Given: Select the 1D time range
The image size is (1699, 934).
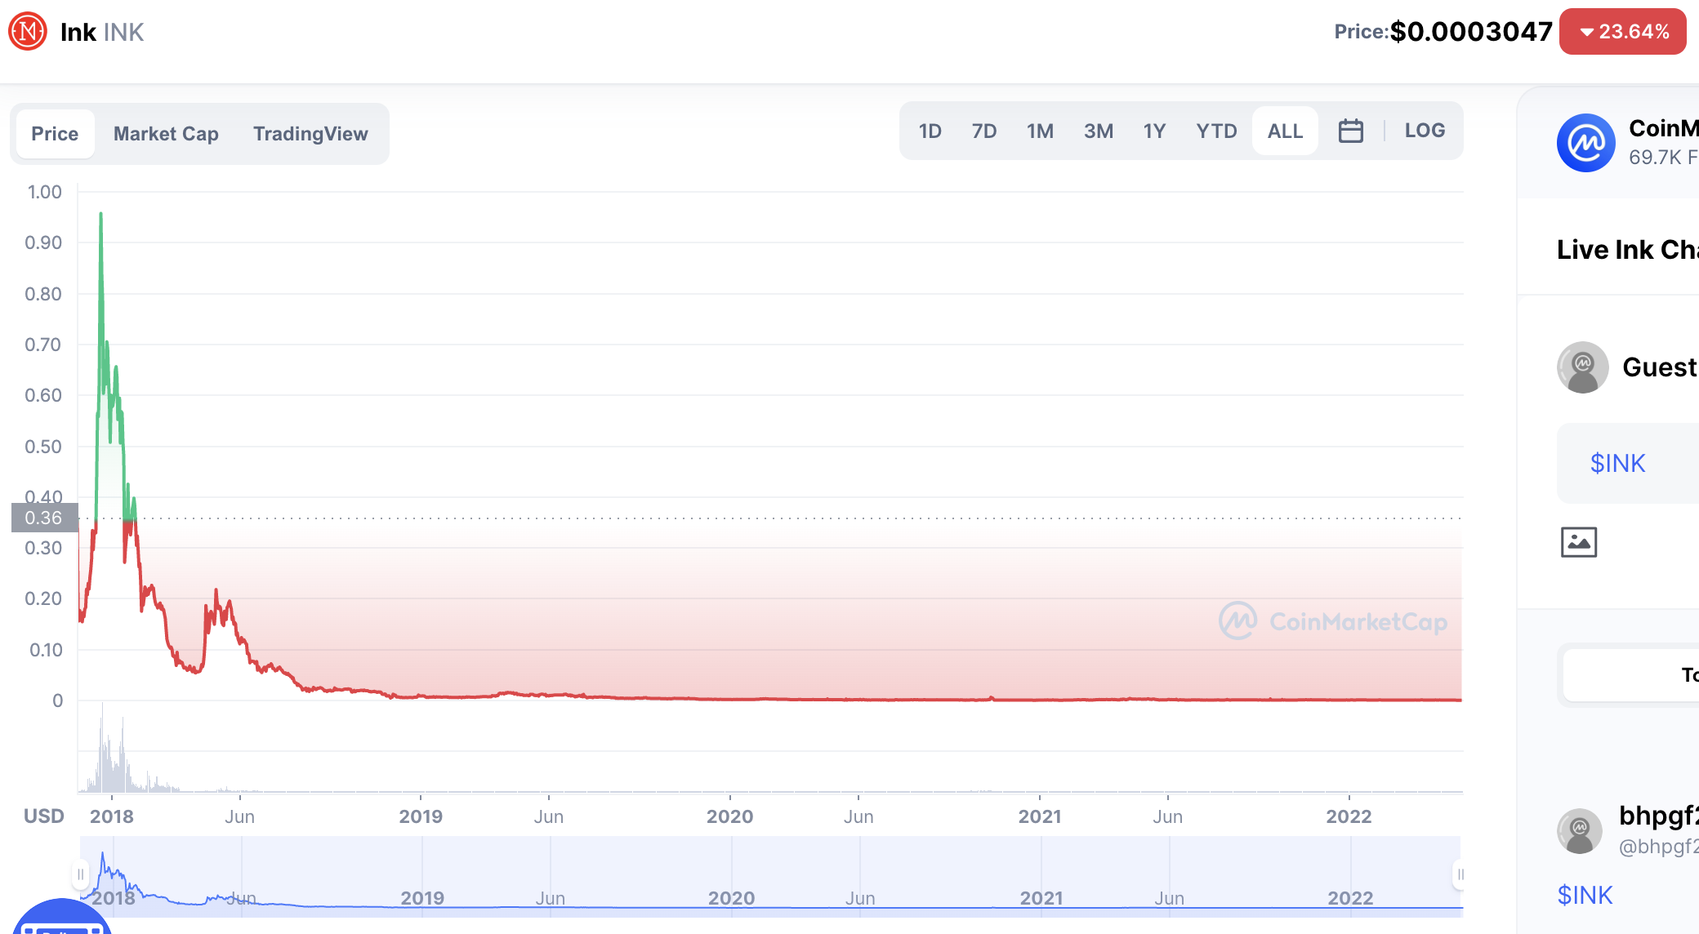Looking at the screenshot, I should [x=930, y=131].
